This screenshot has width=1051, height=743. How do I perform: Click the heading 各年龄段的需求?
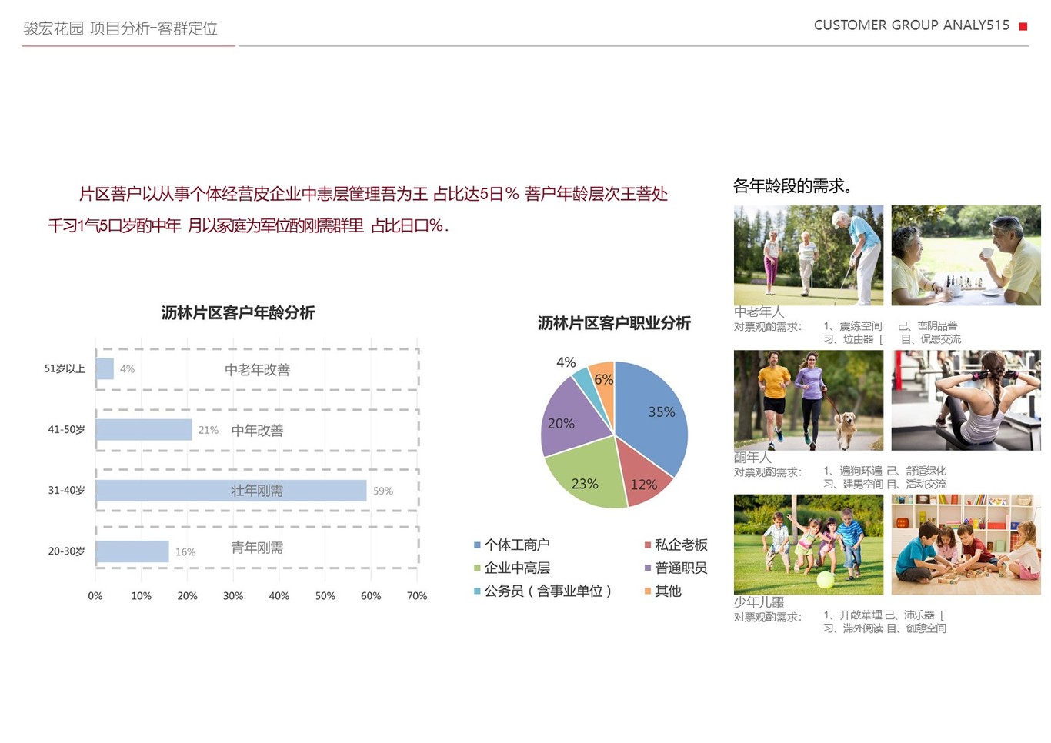pos(793,186)
